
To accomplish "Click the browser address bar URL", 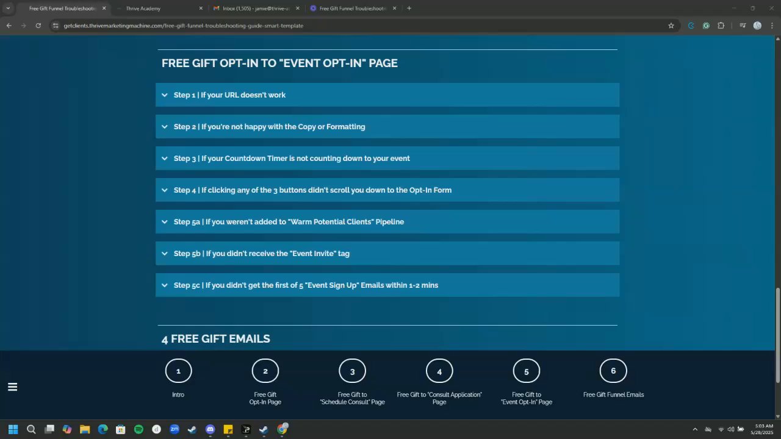I will pos(183,26).
